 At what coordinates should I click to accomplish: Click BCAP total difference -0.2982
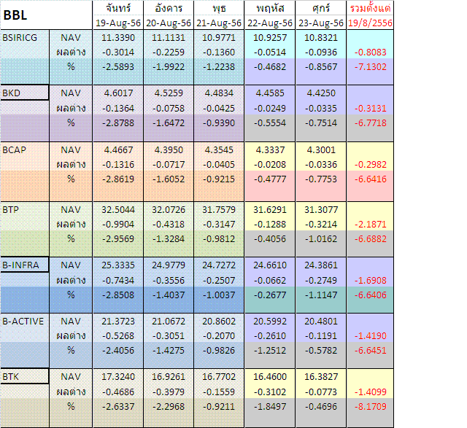pyautogui.click(x=370, y=164)
